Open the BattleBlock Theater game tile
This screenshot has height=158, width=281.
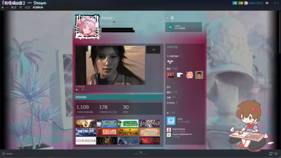point(107,124)
